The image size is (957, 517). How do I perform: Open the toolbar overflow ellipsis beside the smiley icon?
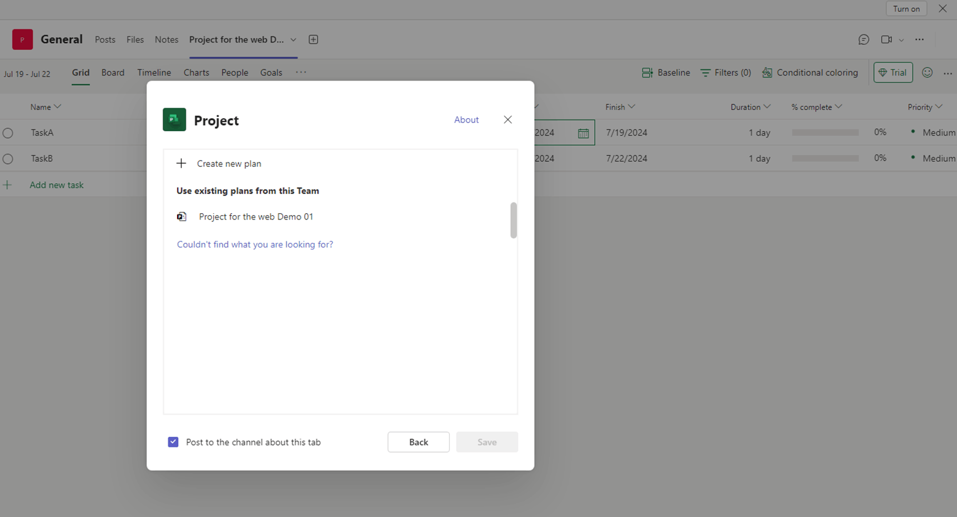pyautogui.click(x=948, y=73)
